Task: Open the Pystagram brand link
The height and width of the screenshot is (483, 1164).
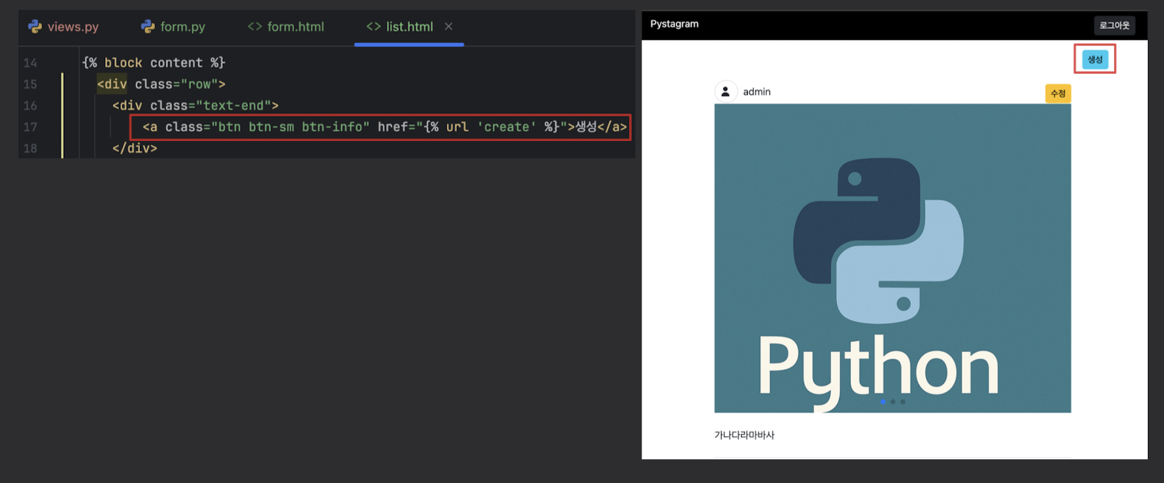Action: (674, 24)
